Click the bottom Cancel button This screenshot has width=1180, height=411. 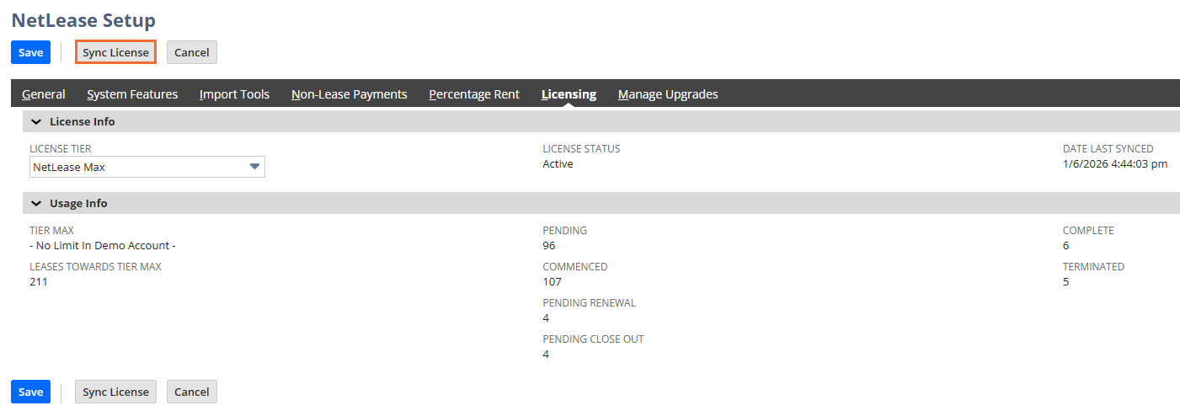tap(192, 392)
